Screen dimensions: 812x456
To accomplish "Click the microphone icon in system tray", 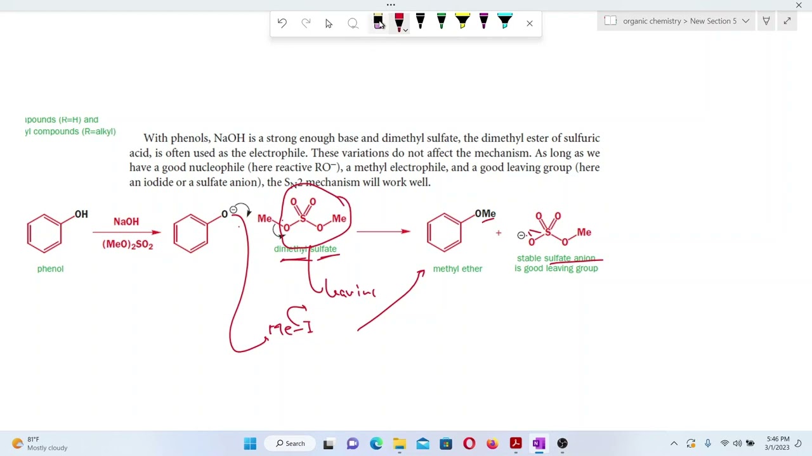I will tap(707, 443).
